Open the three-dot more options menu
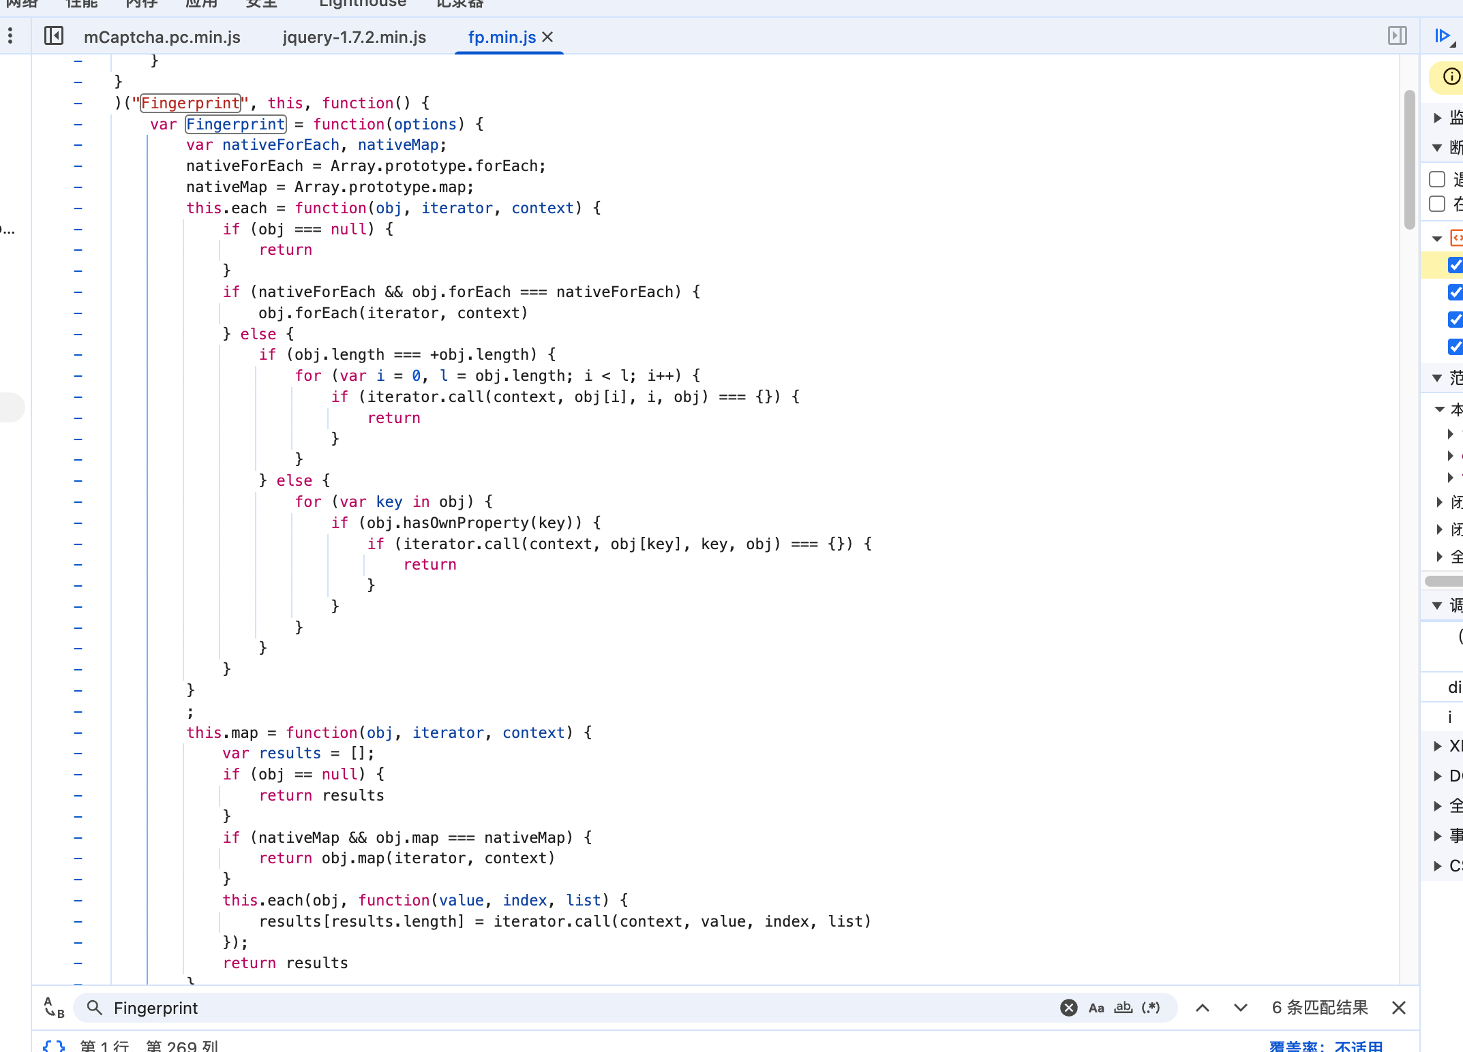Image resolution: width=1463 pixels, height=1052 pixels. [10, 35]
